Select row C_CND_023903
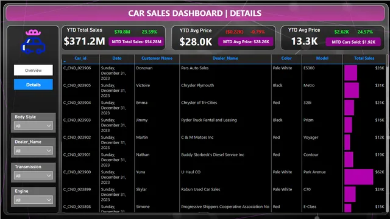Screen dimensions: 390x219 point(224,125)
